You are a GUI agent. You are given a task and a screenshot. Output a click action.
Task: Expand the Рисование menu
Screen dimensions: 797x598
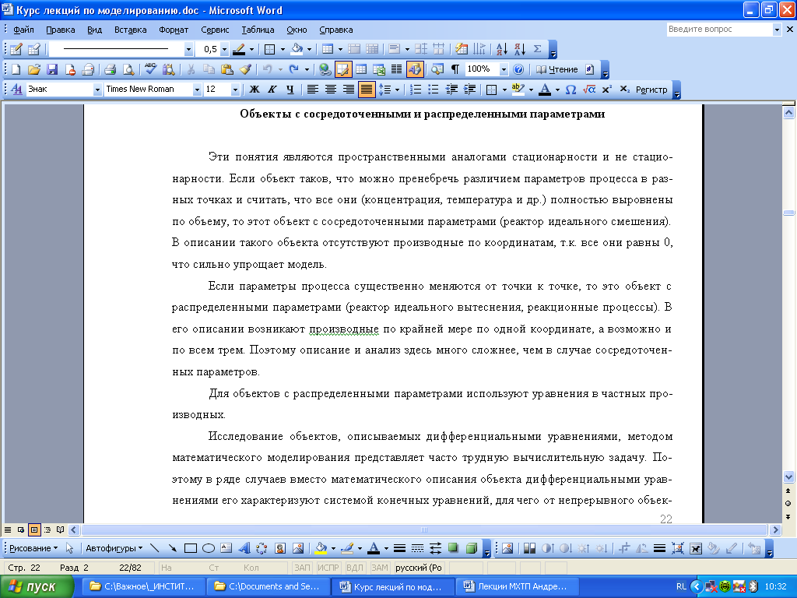(33, 548)
